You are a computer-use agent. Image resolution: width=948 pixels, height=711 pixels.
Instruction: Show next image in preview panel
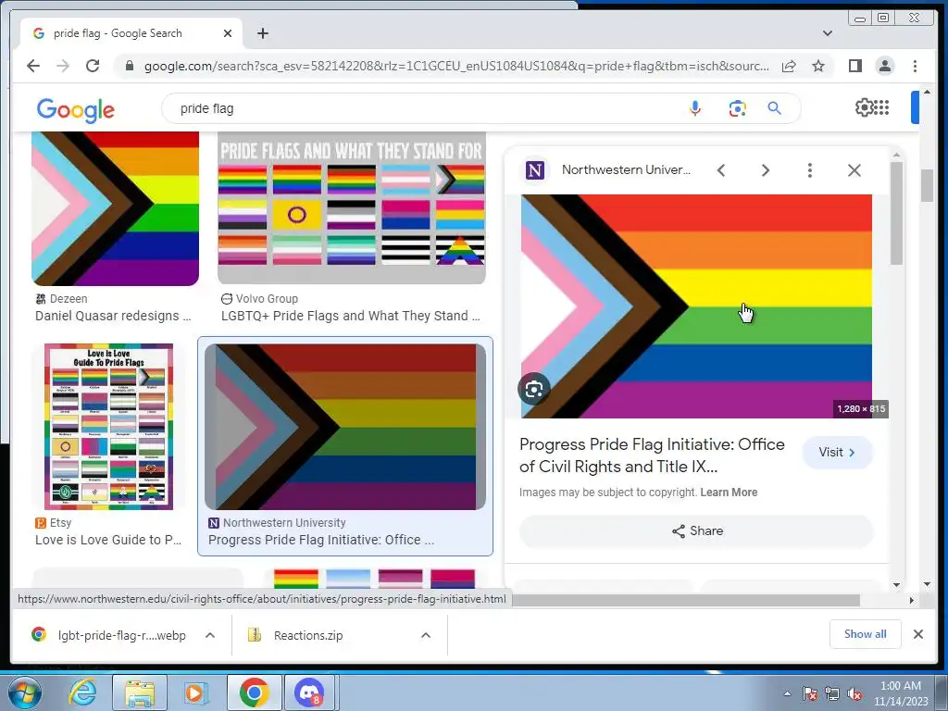coord(766,170)
